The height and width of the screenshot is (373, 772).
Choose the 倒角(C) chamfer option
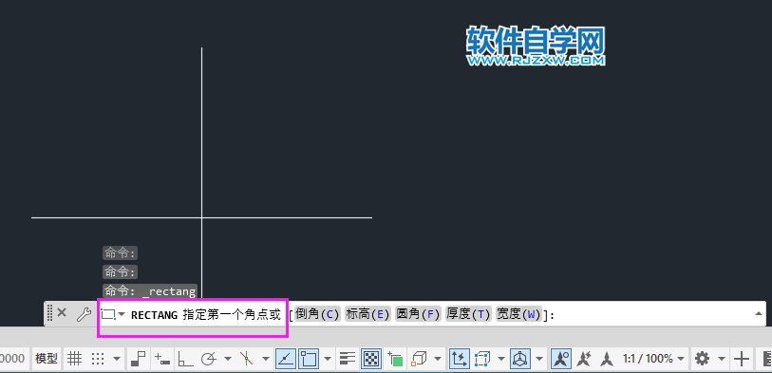(317, 314)
